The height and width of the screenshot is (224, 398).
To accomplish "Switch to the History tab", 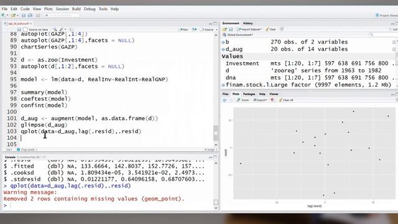I will pos(248,24).
